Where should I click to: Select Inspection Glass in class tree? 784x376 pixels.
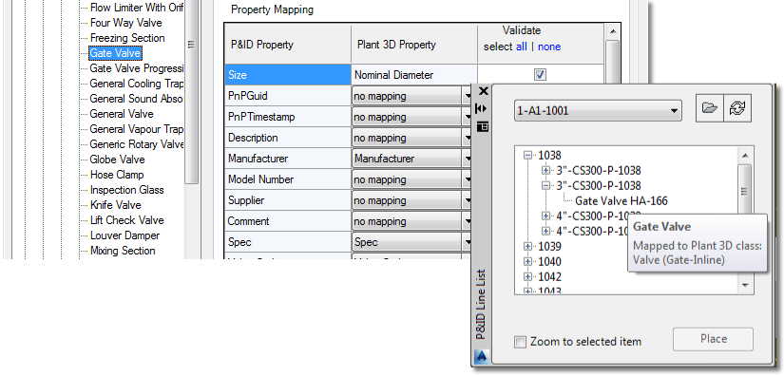[x=127, y=190]
